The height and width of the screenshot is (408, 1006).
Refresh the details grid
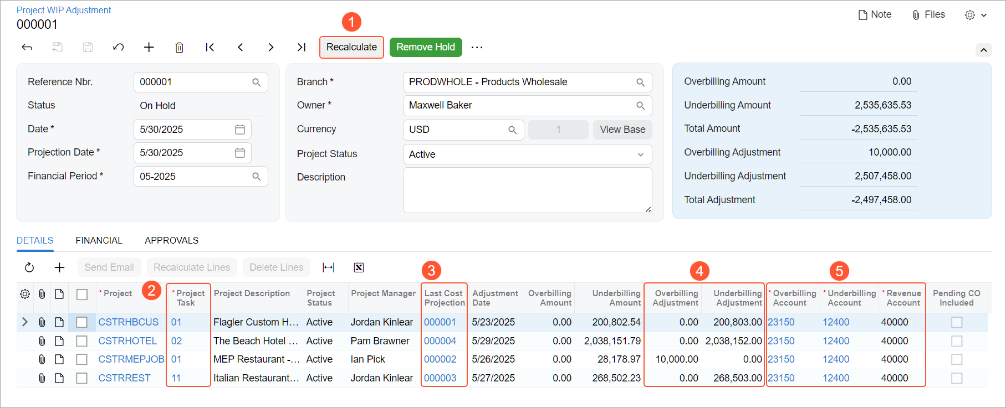(29, 268)
